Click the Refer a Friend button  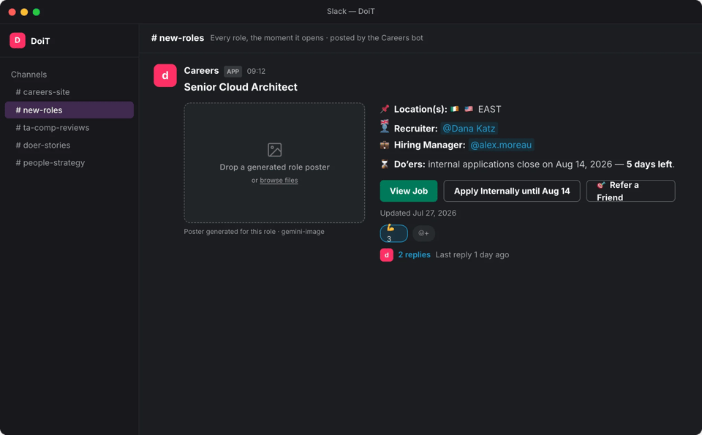(630, 191)
